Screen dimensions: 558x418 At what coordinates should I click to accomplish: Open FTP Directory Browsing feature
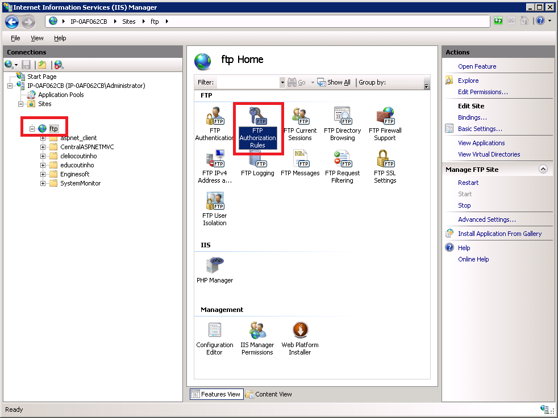tap(342, 124)
